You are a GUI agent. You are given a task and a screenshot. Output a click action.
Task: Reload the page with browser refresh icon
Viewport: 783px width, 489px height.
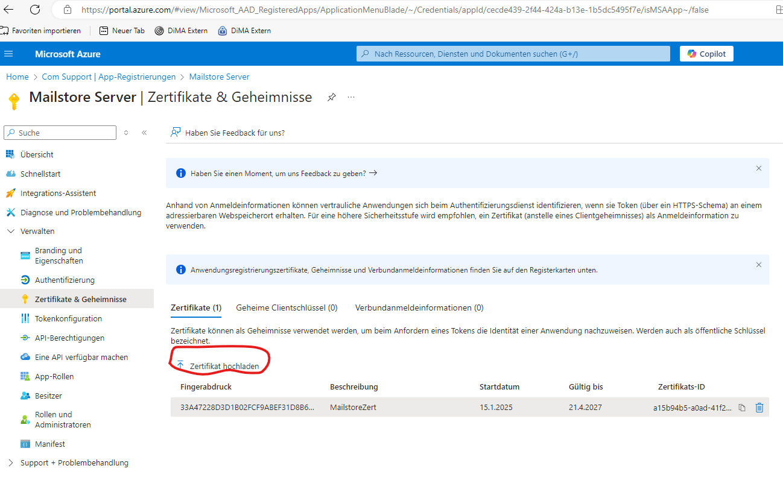coord(35,10)
